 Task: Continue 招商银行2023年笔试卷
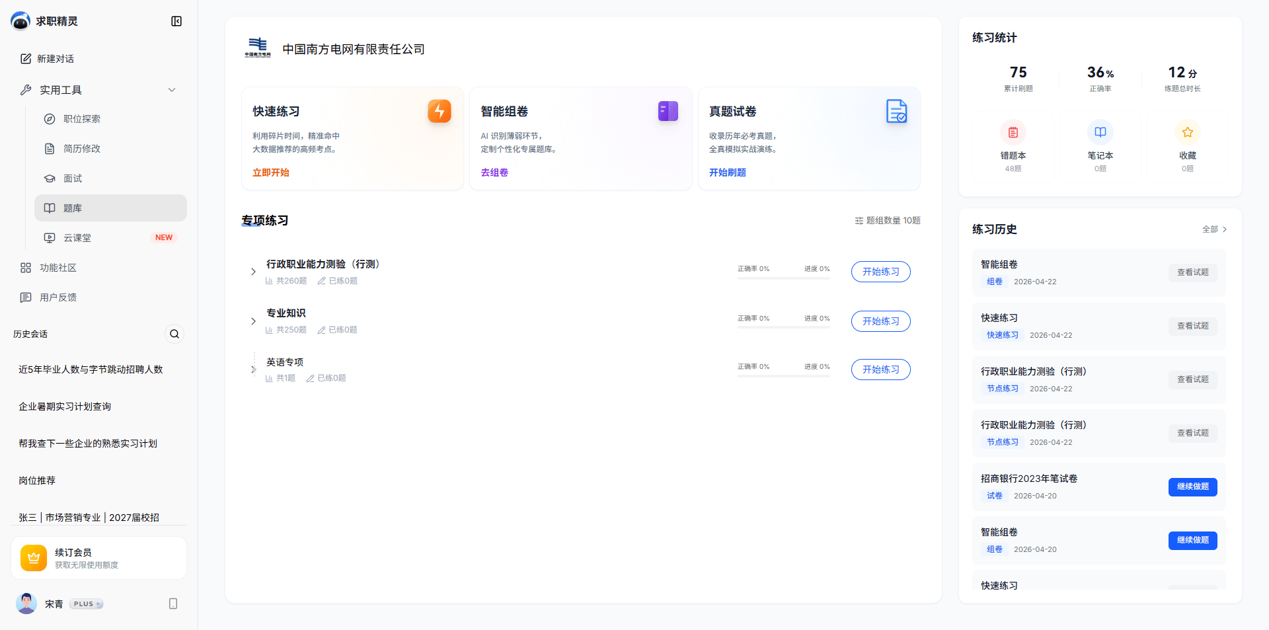tap(1193, 487)
